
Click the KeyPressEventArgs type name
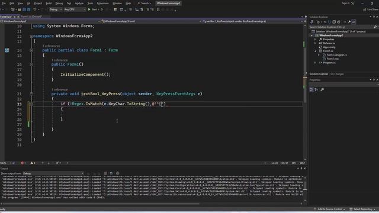pos(176,93)
